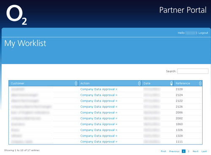The width and height of the screenshot is (211, 155).
Task: Sort table by Action column arrows
Action: 139,83
